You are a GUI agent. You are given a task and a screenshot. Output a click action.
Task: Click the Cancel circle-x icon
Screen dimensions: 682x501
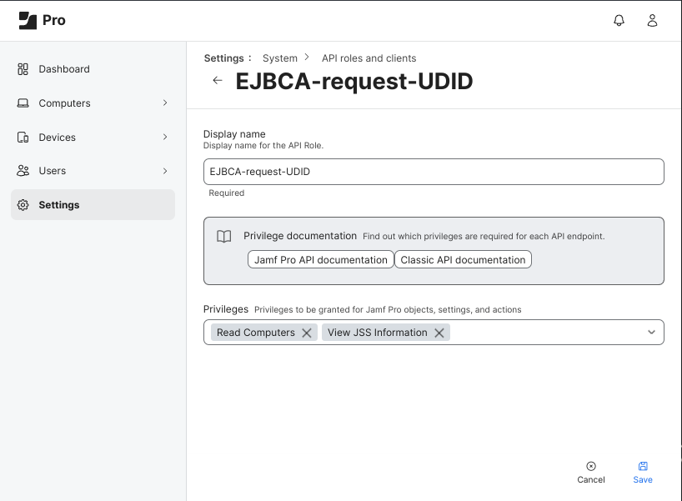point(591,466)
